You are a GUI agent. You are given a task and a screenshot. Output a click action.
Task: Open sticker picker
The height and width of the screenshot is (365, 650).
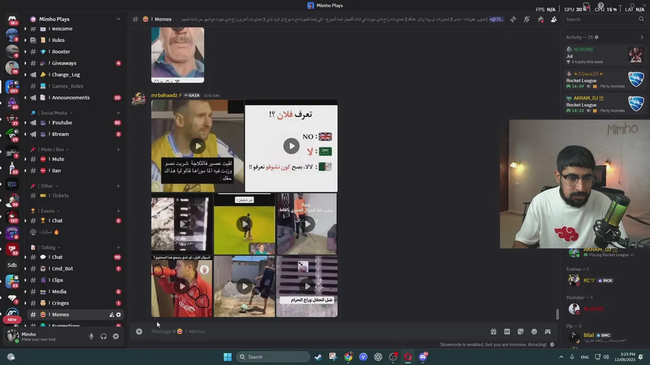[x=521, y=332]
